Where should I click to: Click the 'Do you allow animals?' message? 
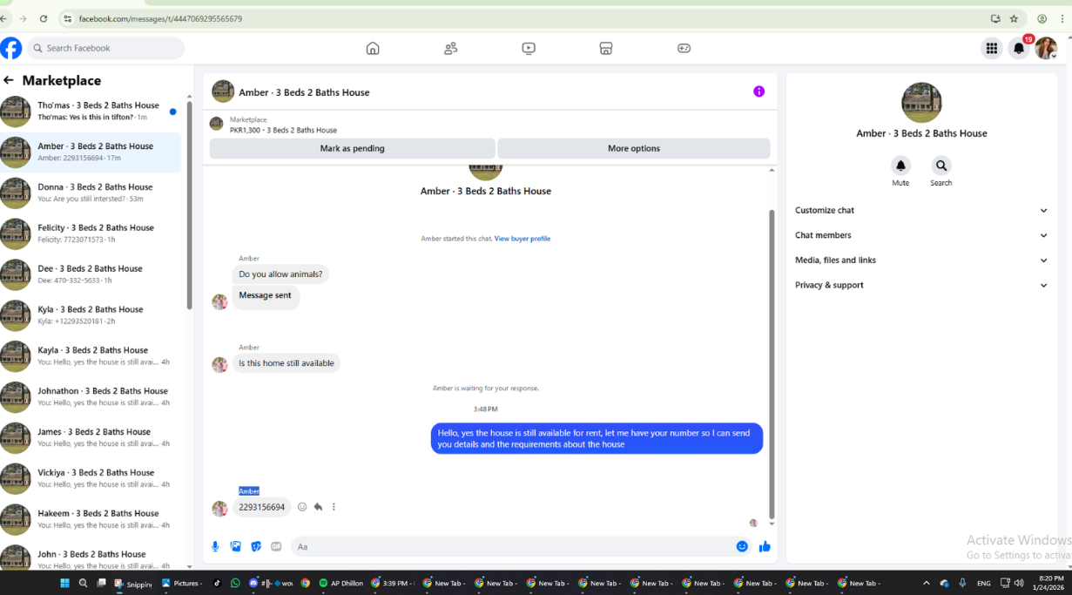point(280,274)
